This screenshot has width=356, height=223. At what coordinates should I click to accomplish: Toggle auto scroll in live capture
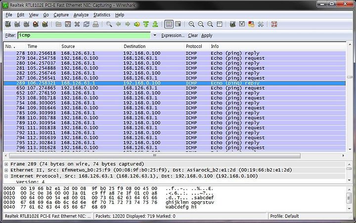tap(178, 24)
